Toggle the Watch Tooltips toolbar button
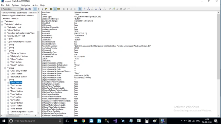The image size is (221, 124). pos(46,9)
